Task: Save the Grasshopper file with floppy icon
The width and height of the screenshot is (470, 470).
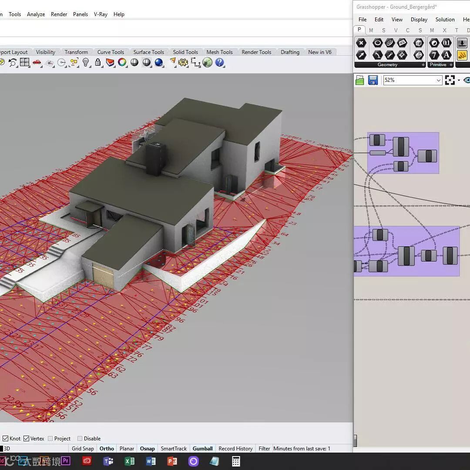Action: pyautogui.click(x=373, y=80)
